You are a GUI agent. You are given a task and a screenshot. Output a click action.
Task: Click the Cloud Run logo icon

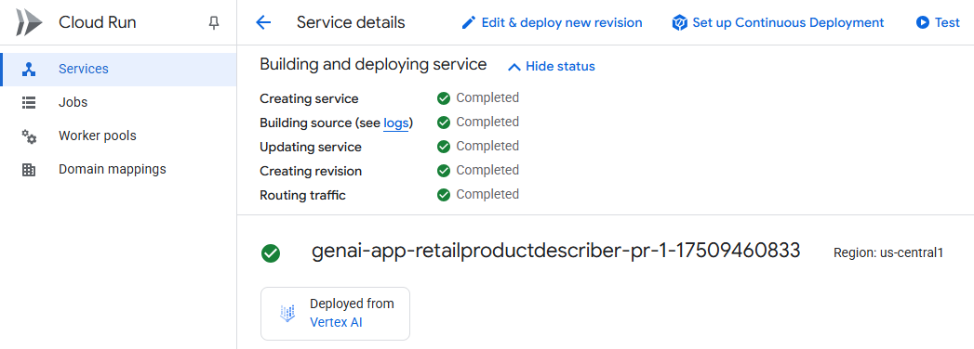[x=29, y=23]
